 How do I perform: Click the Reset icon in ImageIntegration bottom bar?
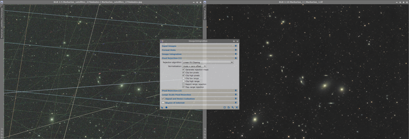tap(237, 107)
